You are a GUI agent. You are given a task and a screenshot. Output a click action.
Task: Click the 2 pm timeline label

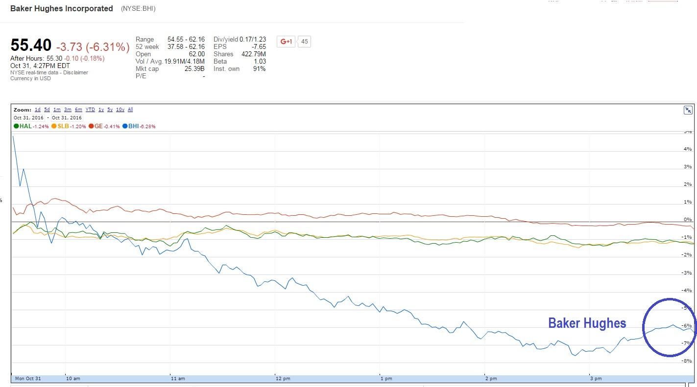point(491,379)
